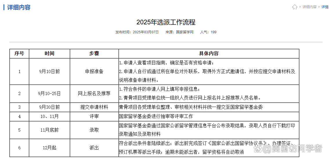Select the cell 11月底前

coord(50,130)
